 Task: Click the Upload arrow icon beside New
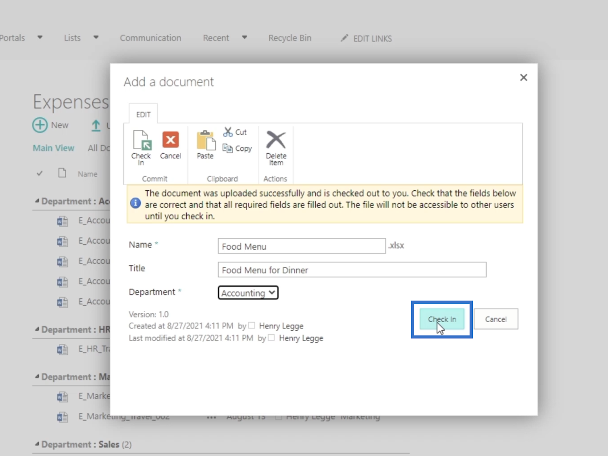(x=96, y=125)
